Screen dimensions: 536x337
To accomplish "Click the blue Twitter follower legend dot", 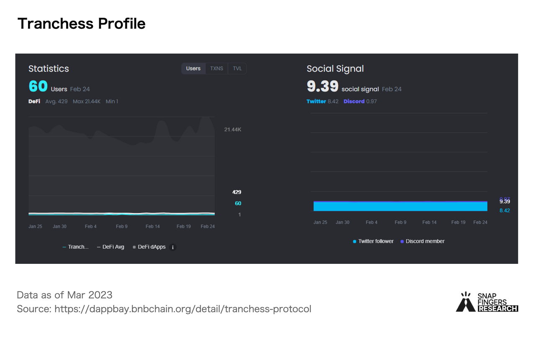I will click(x=354, y=241).
